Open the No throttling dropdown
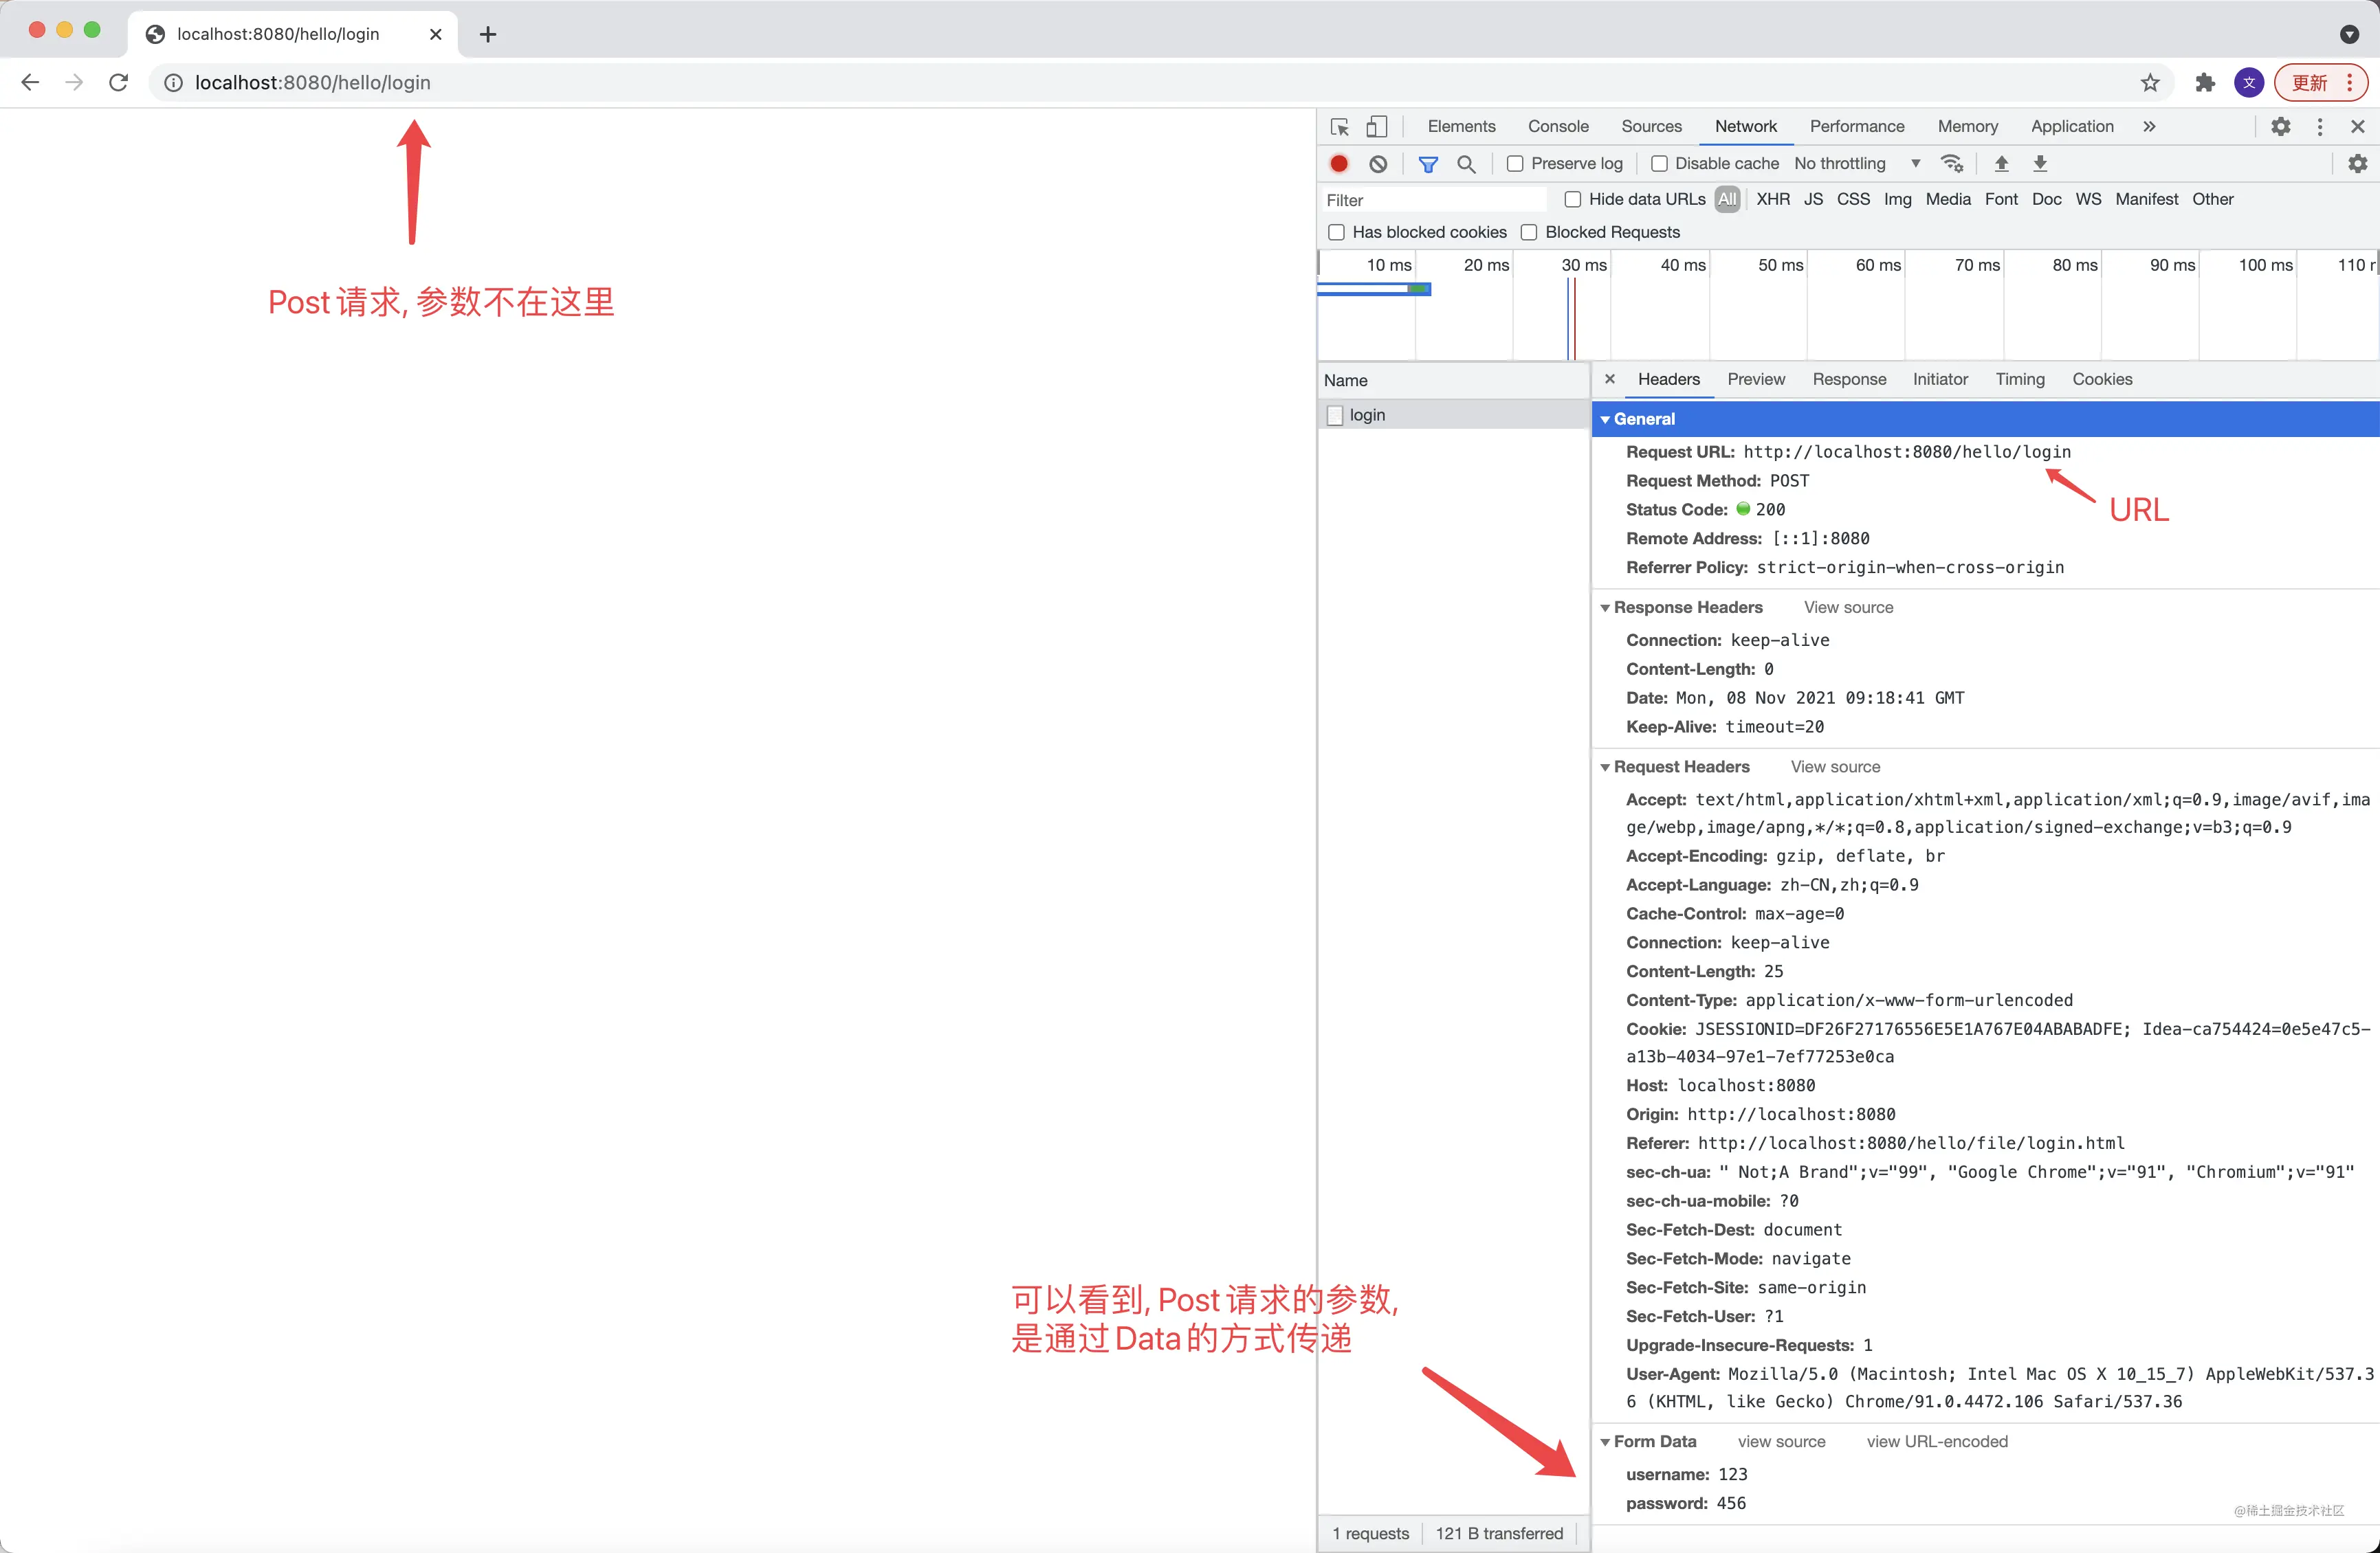 pyautogui.click(x=1857, y=164)
